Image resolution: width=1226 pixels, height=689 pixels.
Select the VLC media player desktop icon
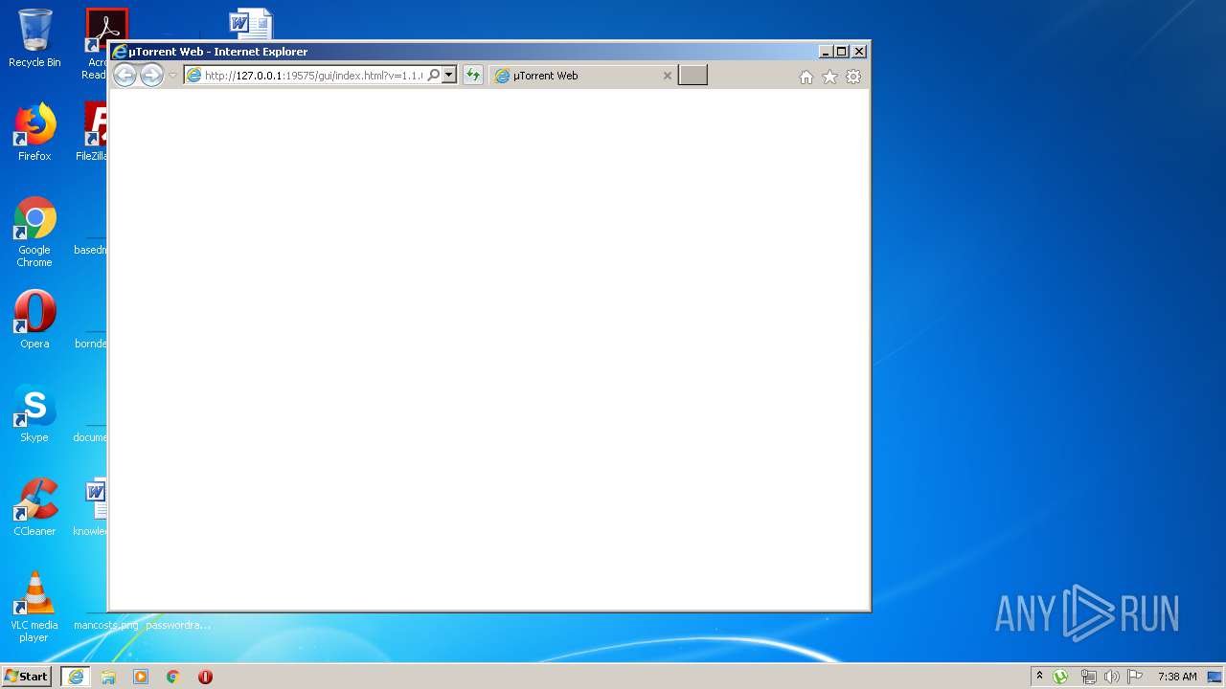click(34, 607)
